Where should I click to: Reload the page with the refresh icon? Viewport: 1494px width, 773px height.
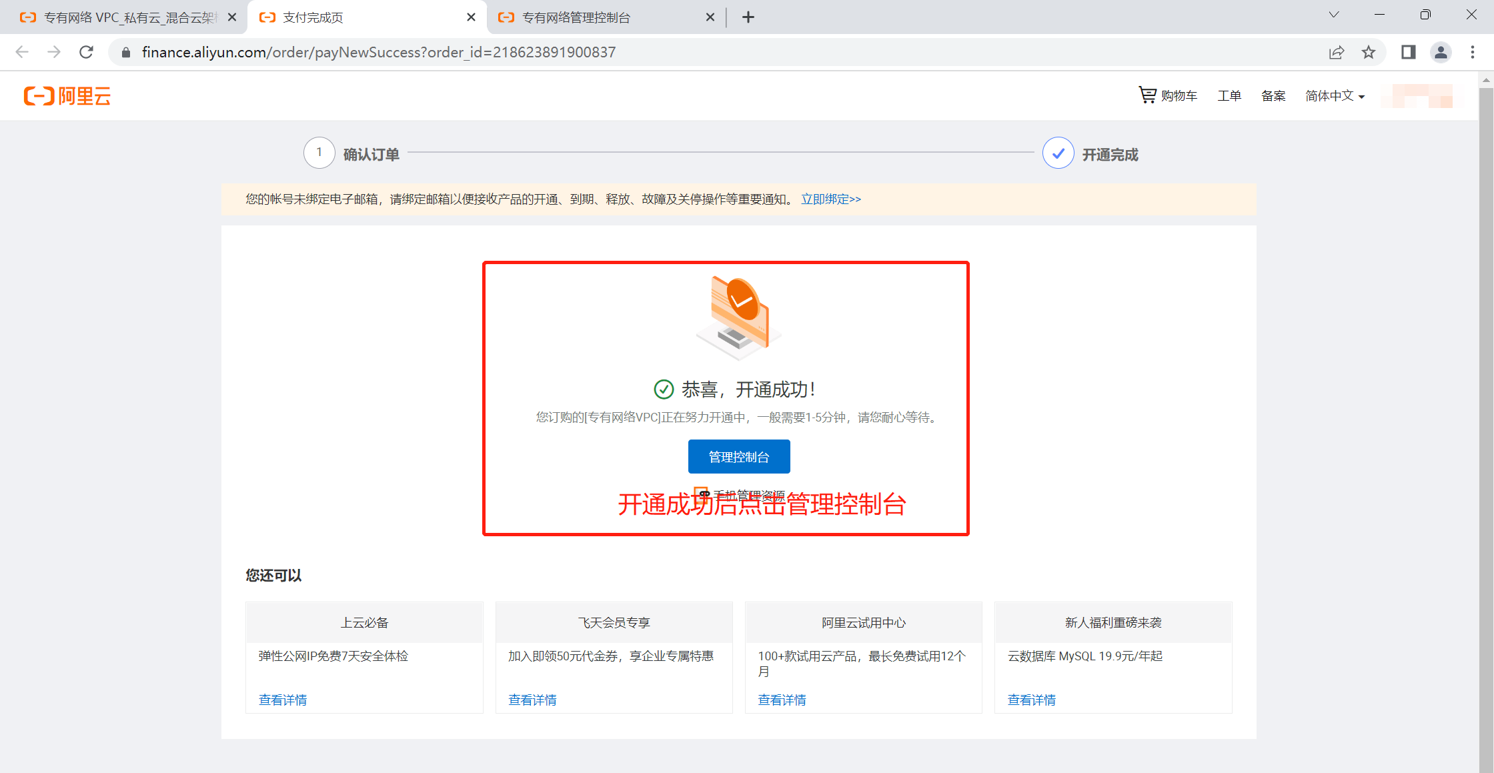tap(86, 52)
